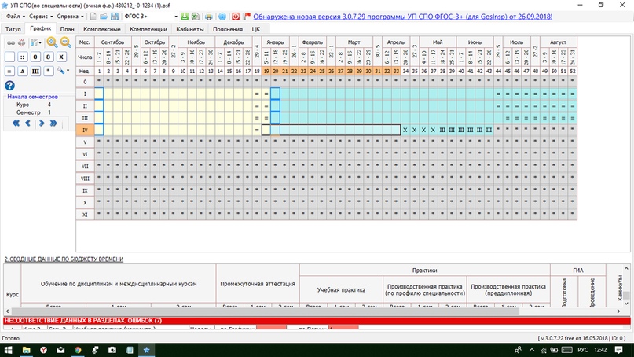The width and height of the screenshot is (634, 357).
Task: Click week 19 column header
Action: pyautogui.click(x=266, y=71)
